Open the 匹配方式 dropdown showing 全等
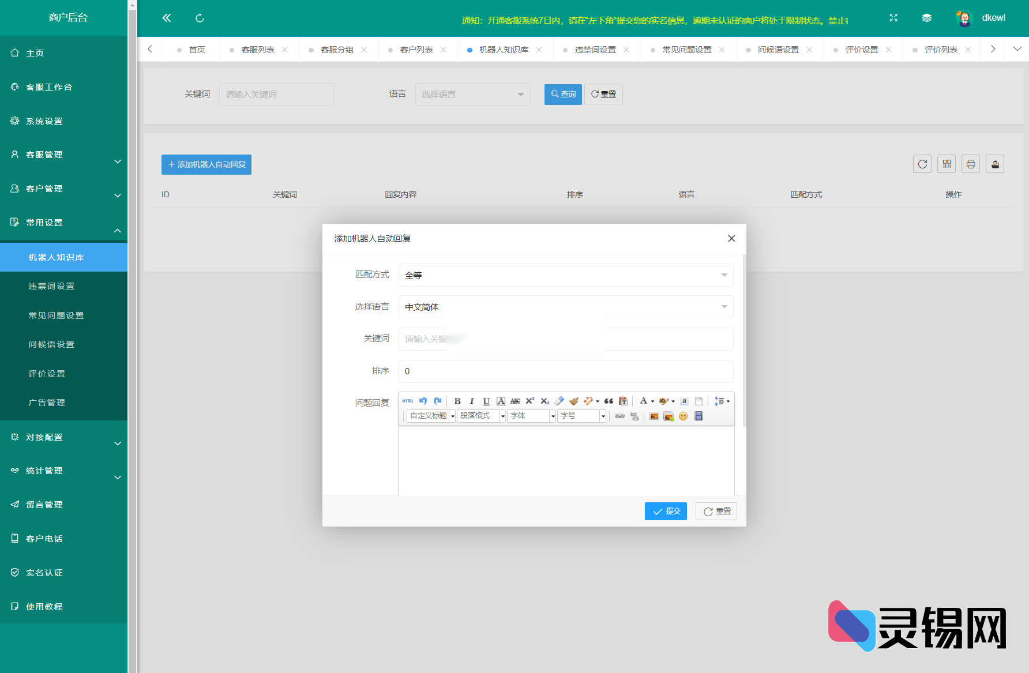The height and width of the screenshot is (673, 1029). (565, 275)
